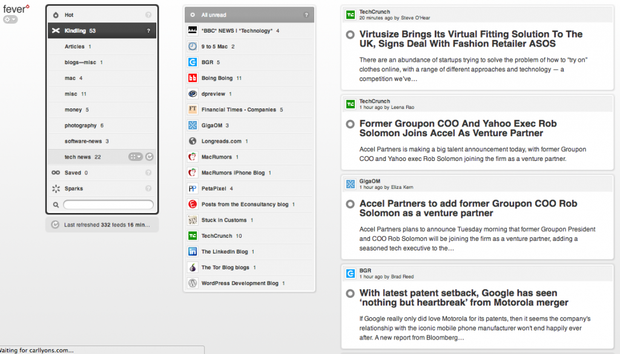Mark the Google Motorola patent article read
Viewport: 620px width, 354px height.
350,293
